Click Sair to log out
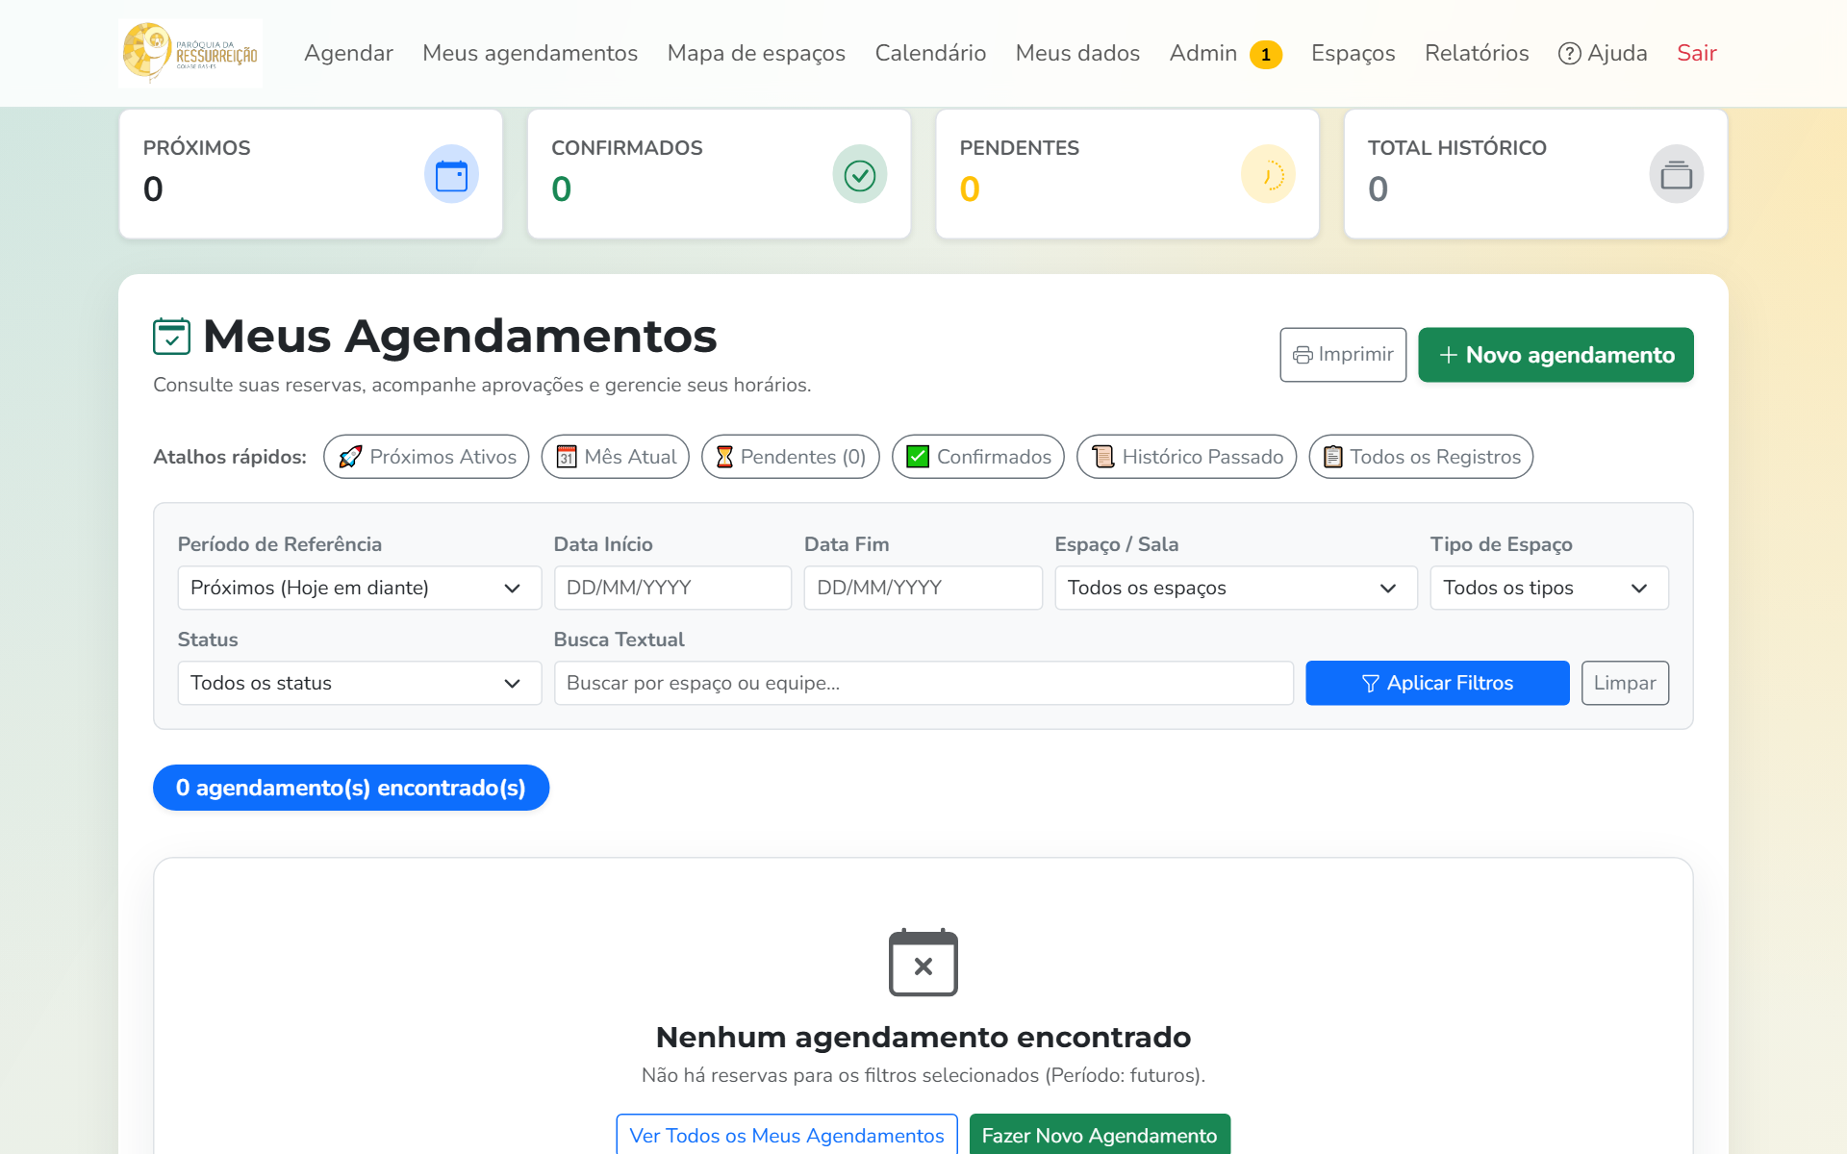Screen dimensions: 1847x1154 [1697, 53]
